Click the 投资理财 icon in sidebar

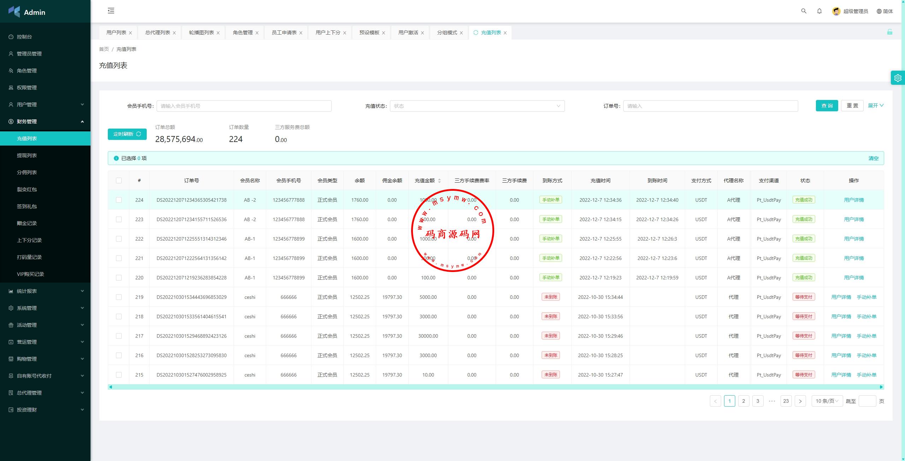[x=11, y=410]
